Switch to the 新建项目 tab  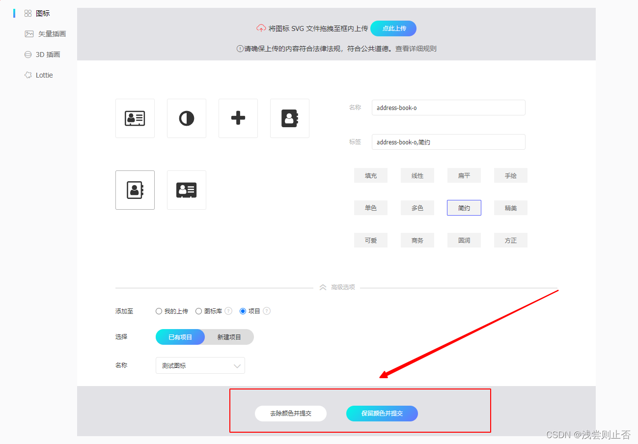pyautogui.click(x=229, y=337)
